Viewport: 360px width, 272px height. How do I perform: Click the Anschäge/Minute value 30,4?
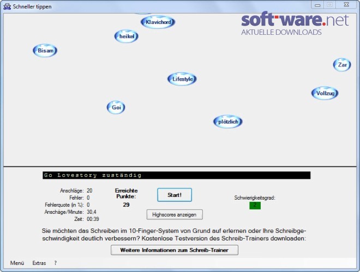click(x=92, y=212)
